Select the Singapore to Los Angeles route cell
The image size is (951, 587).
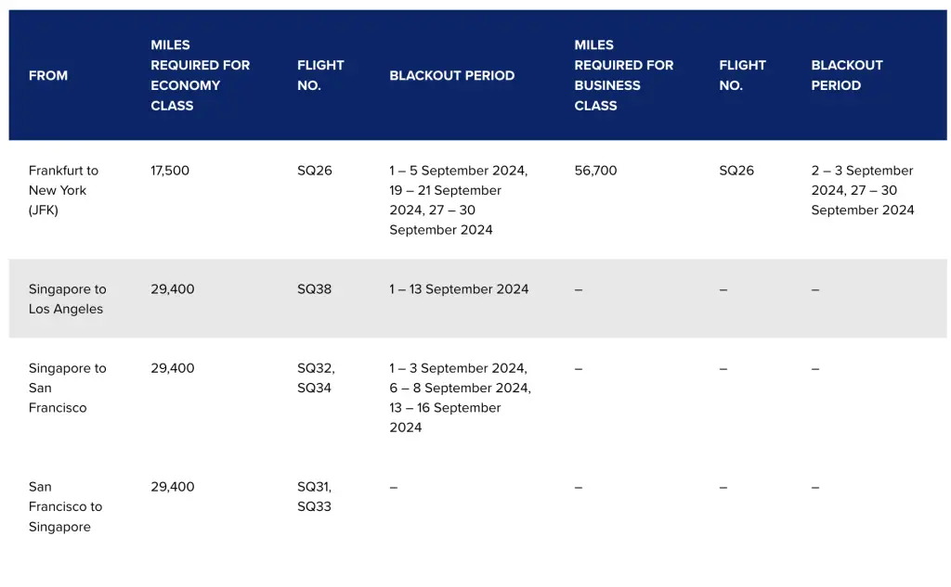point(67,299)
